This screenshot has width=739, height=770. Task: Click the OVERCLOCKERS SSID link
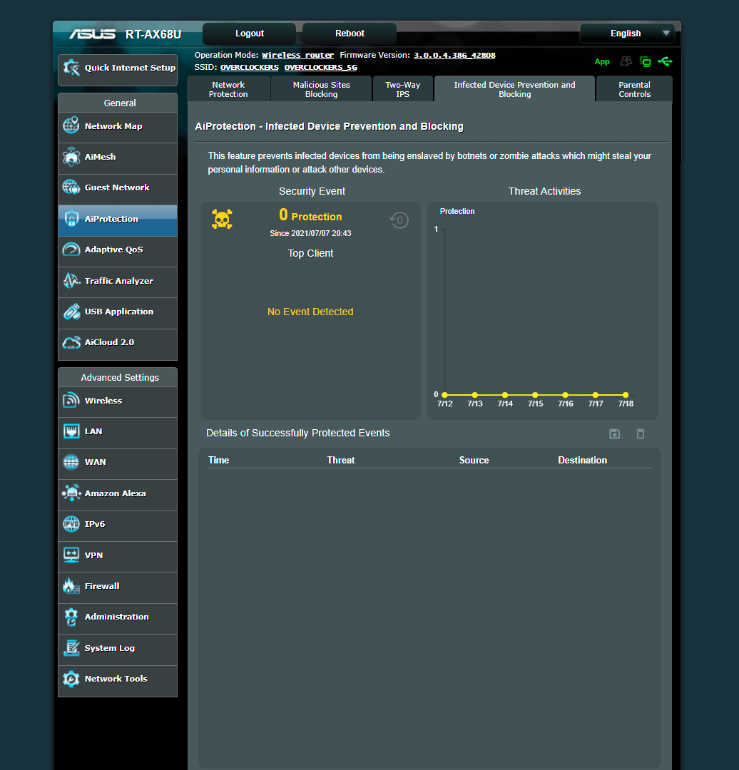[250, 67]
